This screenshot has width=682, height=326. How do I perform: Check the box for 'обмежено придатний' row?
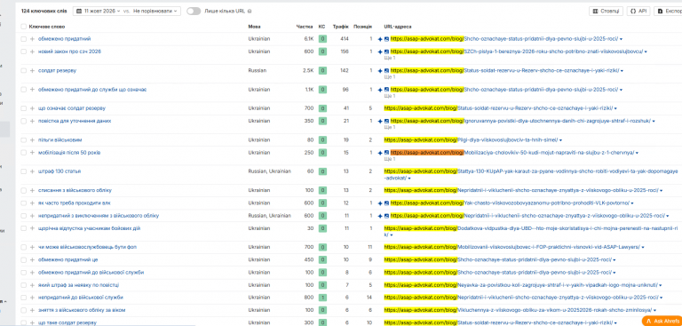[x=23, y=39]
